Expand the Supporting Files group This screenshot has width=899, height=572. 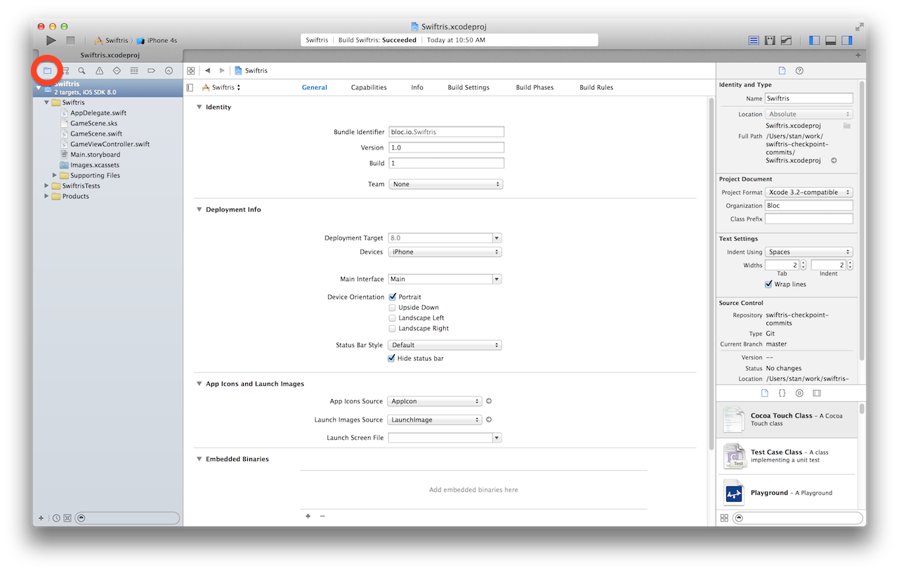(x=55, y=176)
